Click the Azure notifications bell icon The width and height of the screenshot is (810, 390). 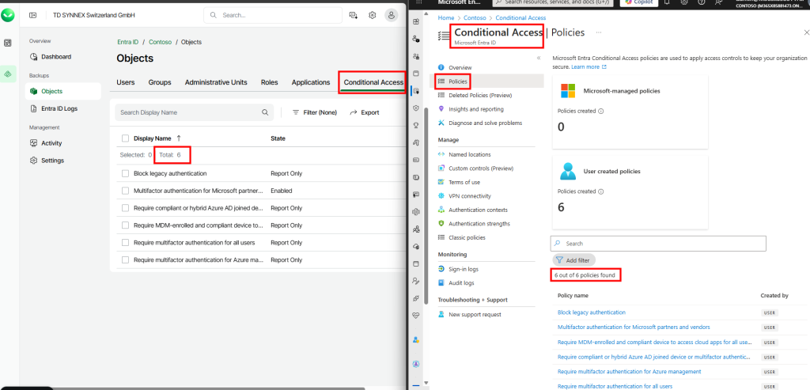(665, 3)
